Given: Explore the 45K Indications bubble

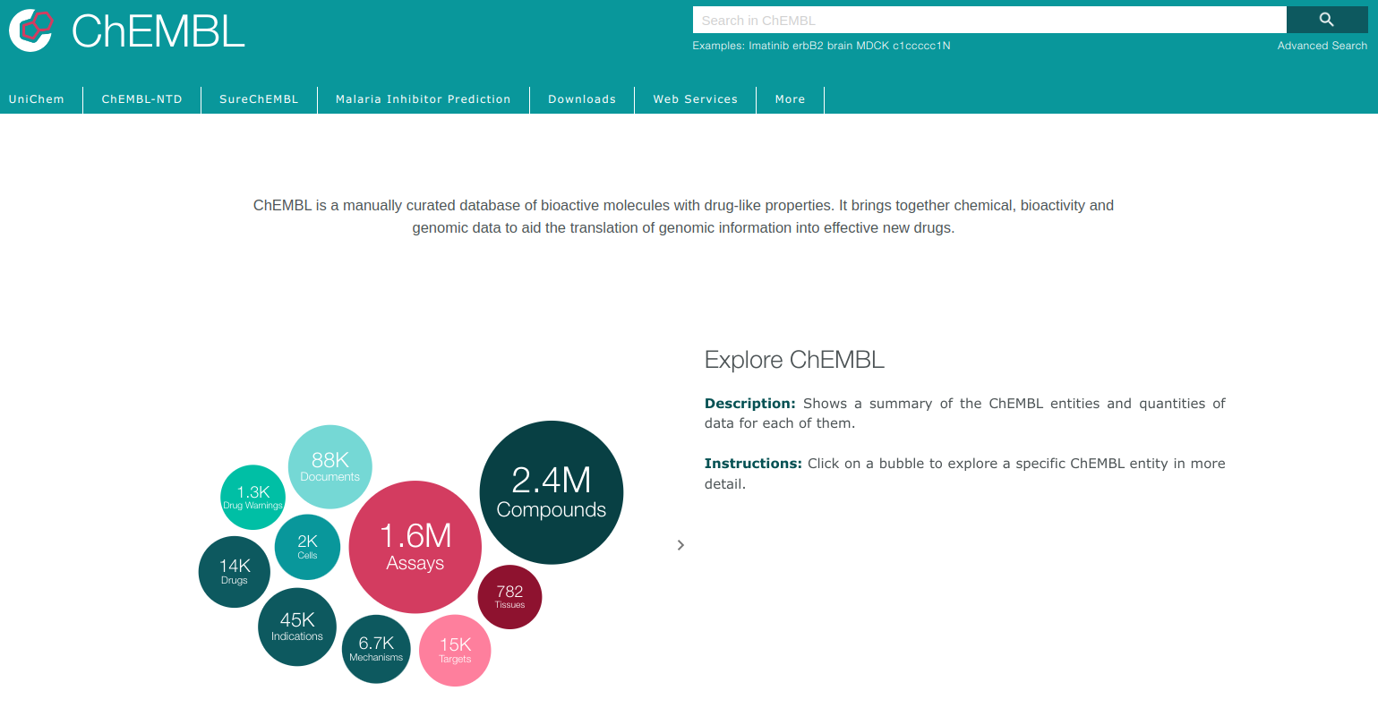Looking at the screenshot, I should [x=296, y=627].
